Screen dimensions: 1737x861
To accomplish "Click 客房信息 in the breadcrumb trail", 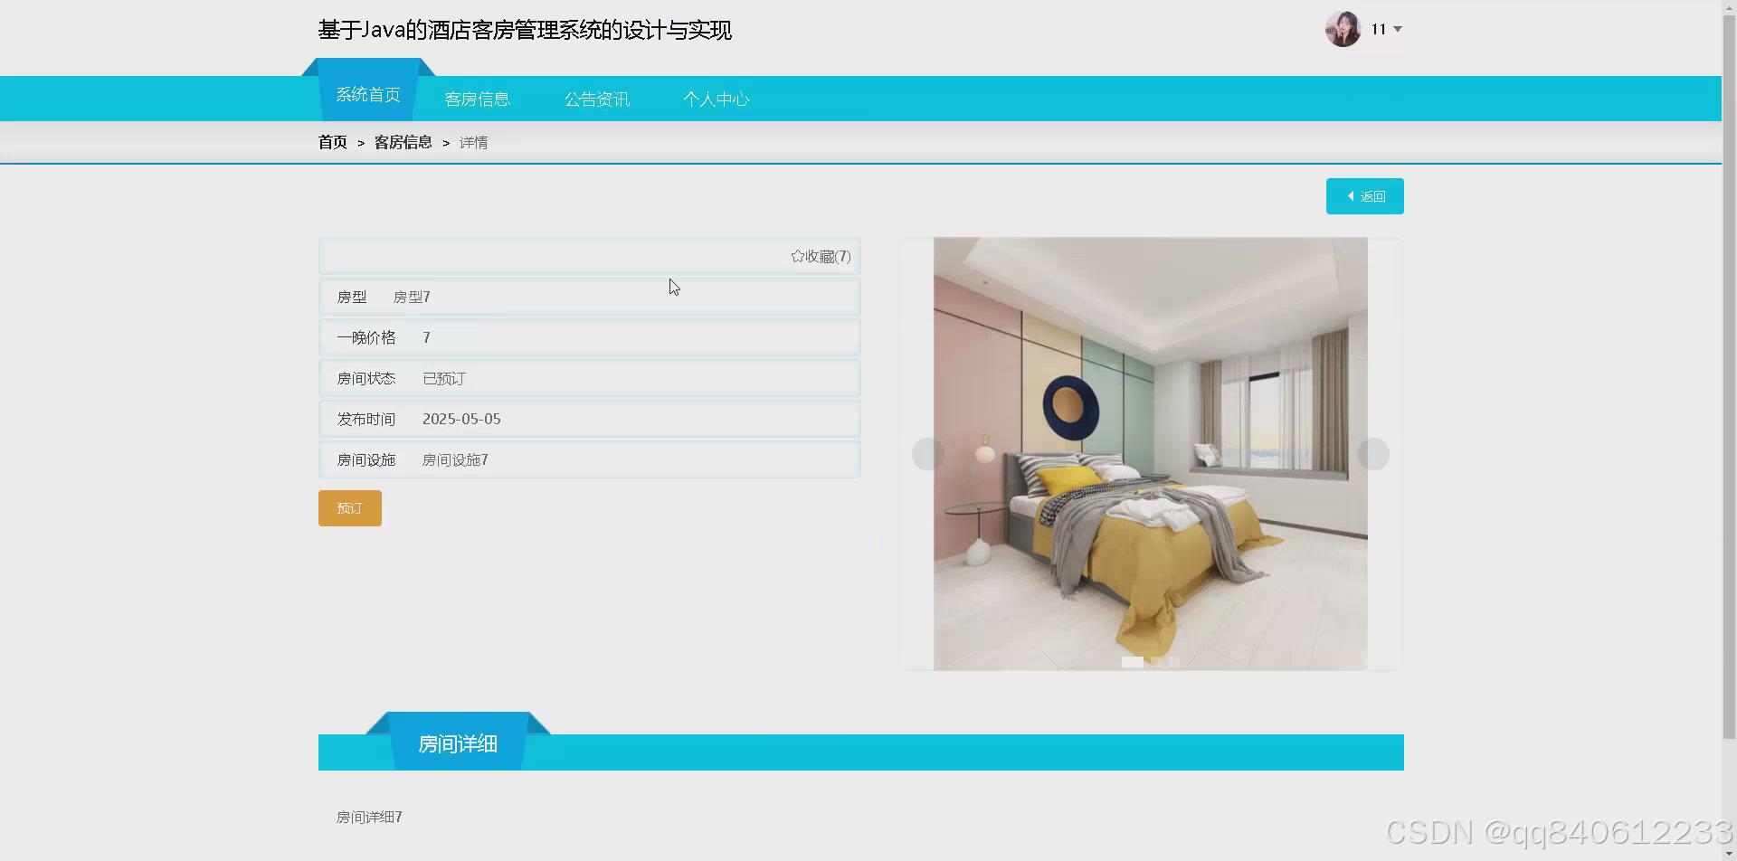I will point(403,142).
